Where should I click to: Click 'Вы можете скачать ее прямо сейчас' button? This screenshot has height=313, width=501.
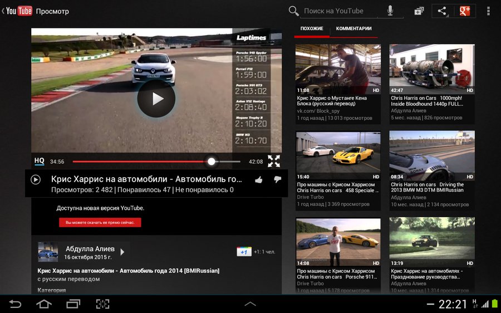pyautogui.click(x=100, y=223)
